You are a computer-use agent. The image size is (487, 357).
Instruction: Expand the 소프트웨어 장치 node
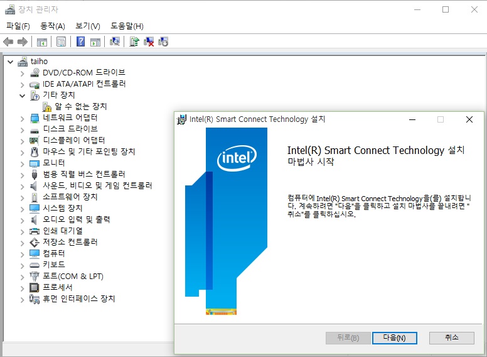(23, 198)
